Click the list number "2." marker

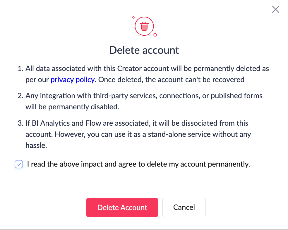point(20,96)
